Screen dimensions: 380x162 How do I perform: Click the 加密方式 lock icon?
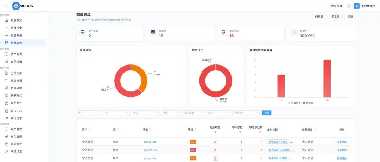click(x=7, y=103)
